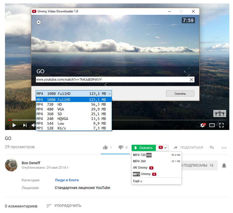This screenshot has height=213, width=233.
Task: Open YouTube player quality settings gear
Action: pos(203,125)
